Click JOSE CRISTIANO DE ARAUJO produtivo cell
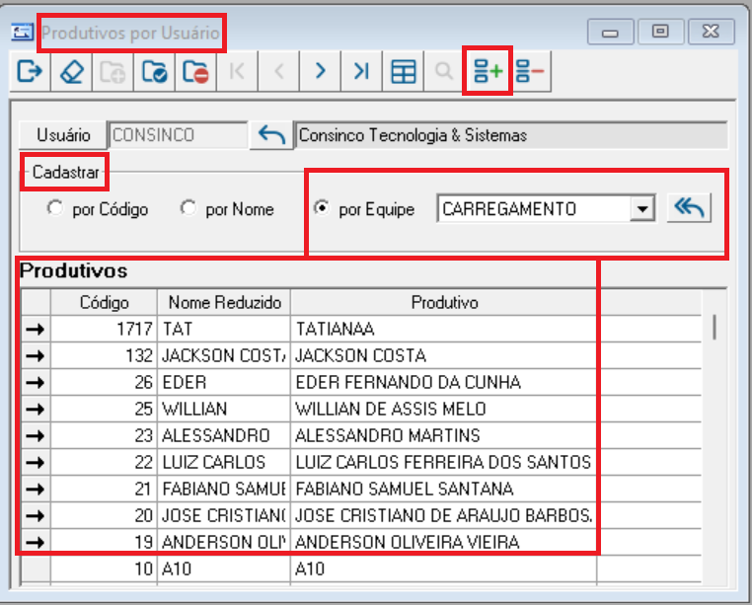 [x=444, y=515]
